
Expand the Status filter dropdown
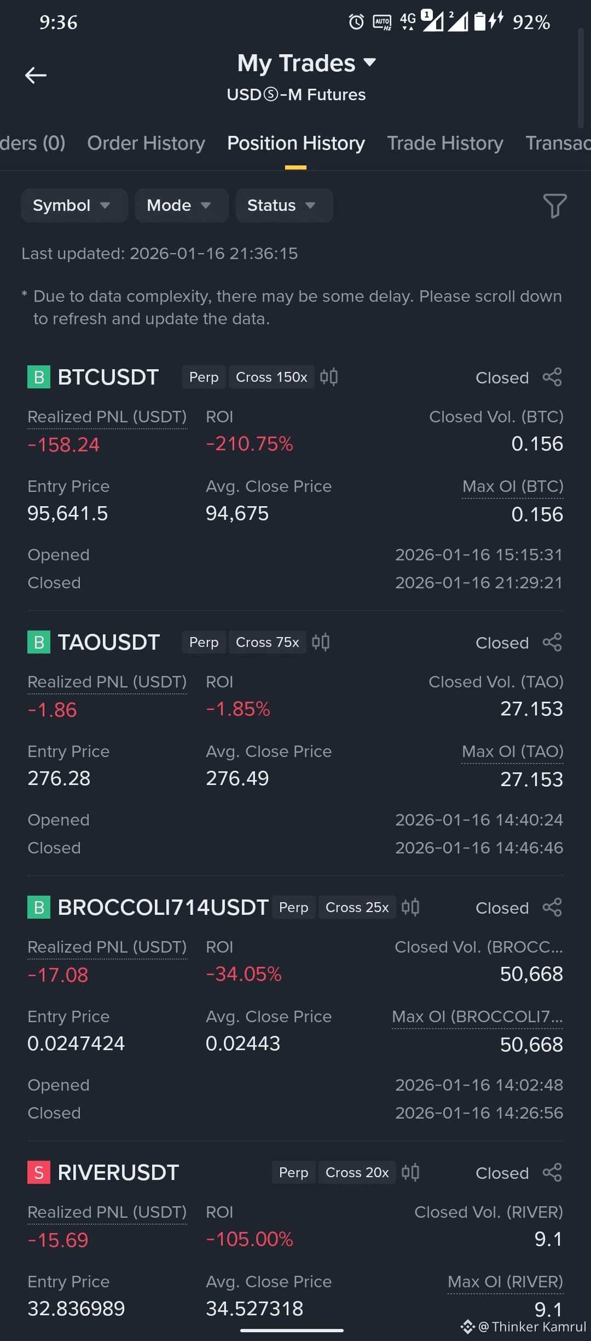click(285, 205)
